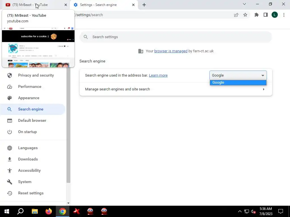Image resolution: width=290 pixels, height=217 pixels.
Task: Click the person icon for Accessibility
Action: (9, 170)
